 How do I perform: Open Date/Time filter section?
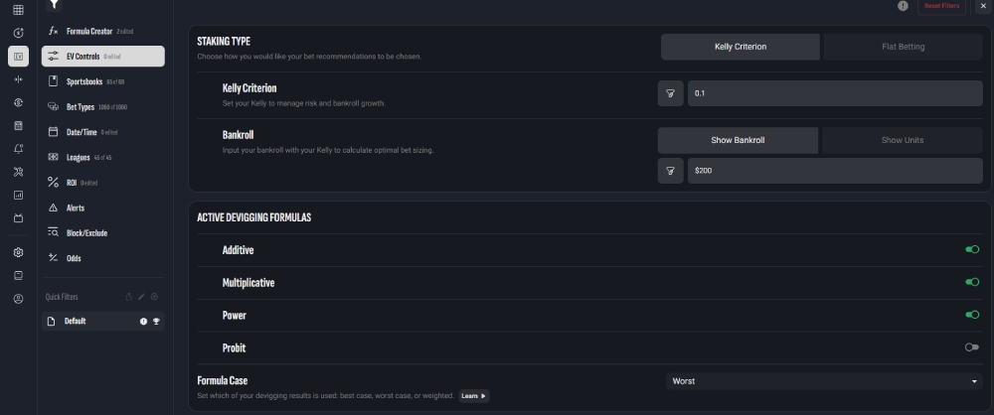coord(102,132)
